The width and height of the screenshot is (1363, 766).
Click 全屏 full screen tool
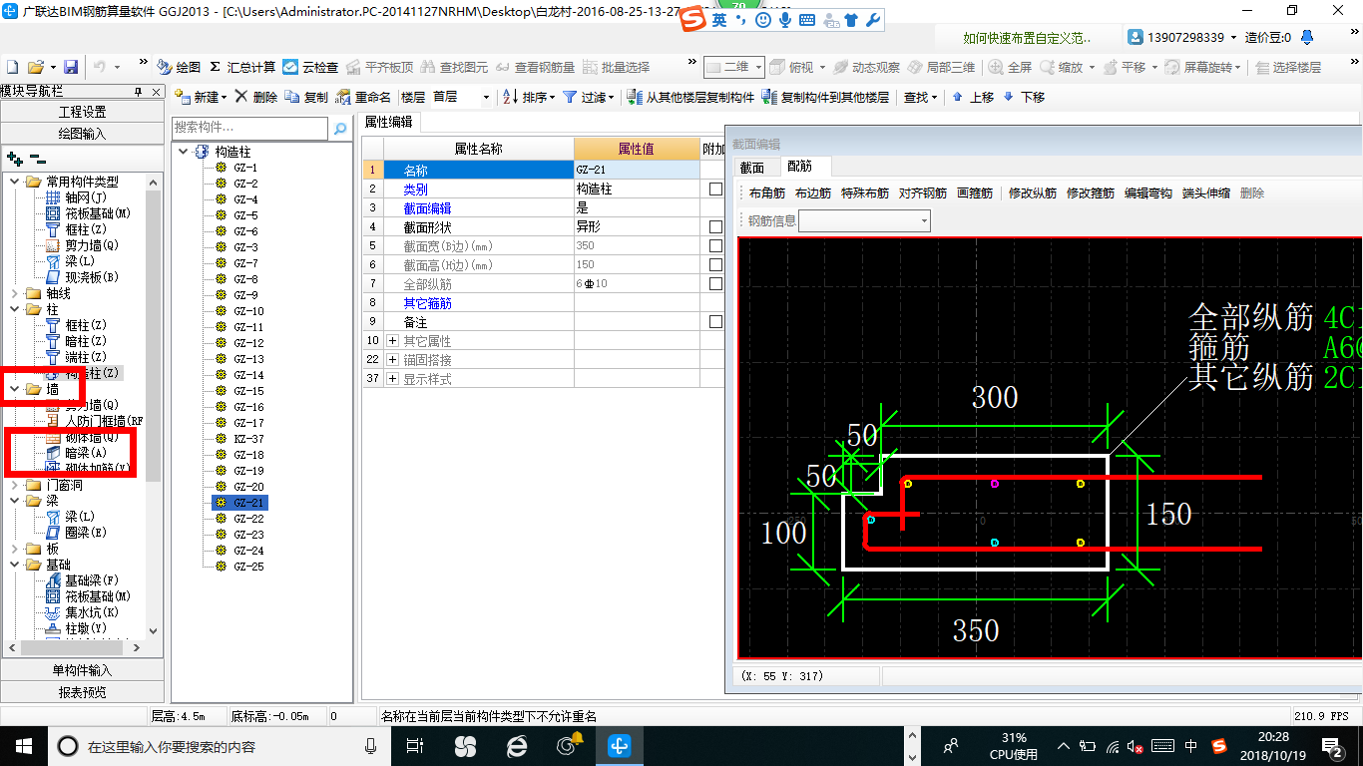pyautogui.click(x=1011, y=67)
